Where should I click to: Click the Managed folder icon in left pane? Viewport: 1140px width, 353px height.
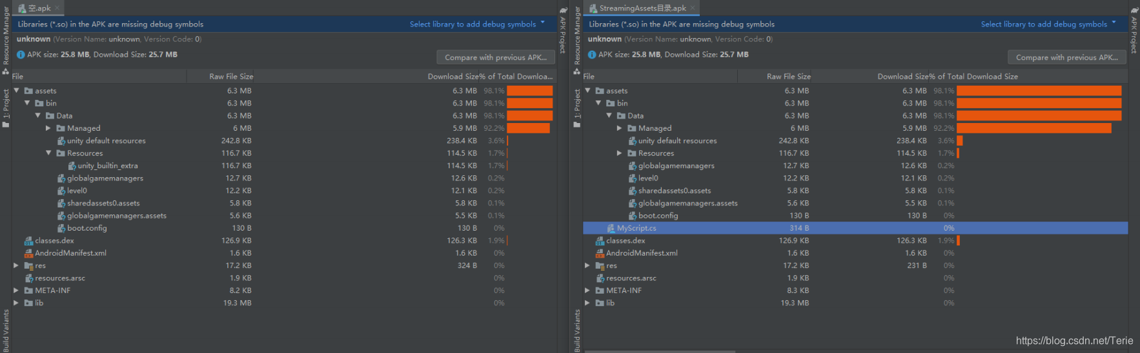(61, 128)
